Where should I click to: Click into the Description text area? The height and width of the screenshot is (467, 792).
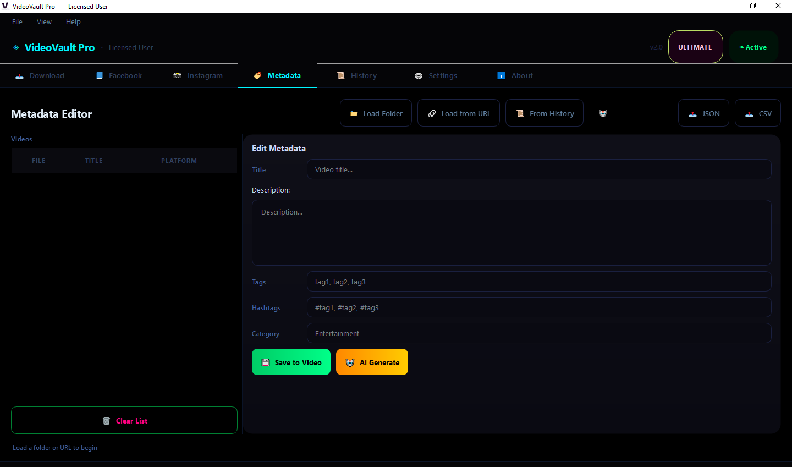click(x=512, y=233)
